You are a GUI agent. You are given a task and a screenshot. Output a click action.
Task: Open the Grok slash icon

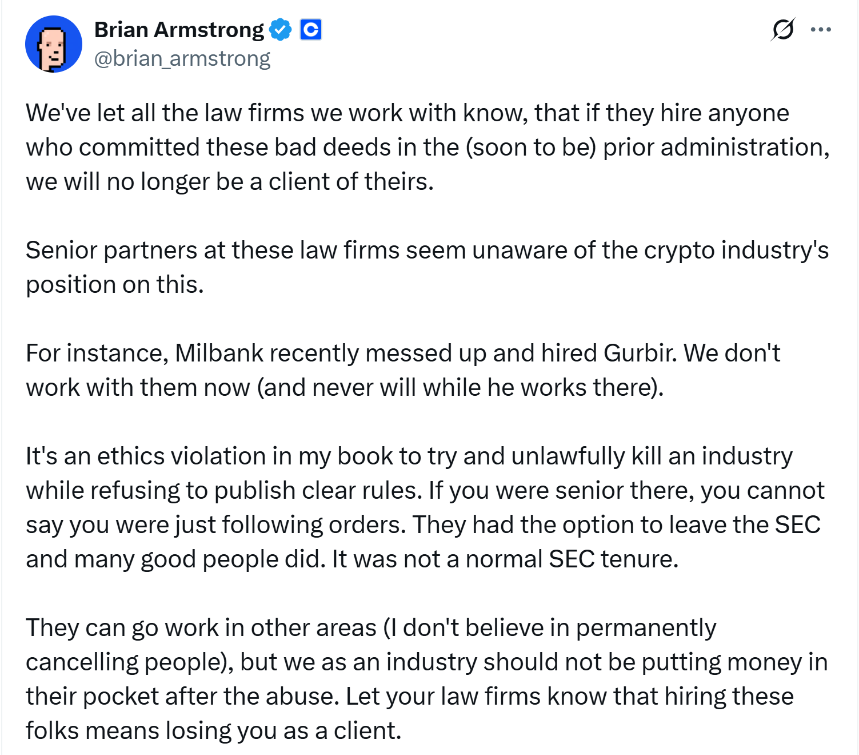[782, 29]
